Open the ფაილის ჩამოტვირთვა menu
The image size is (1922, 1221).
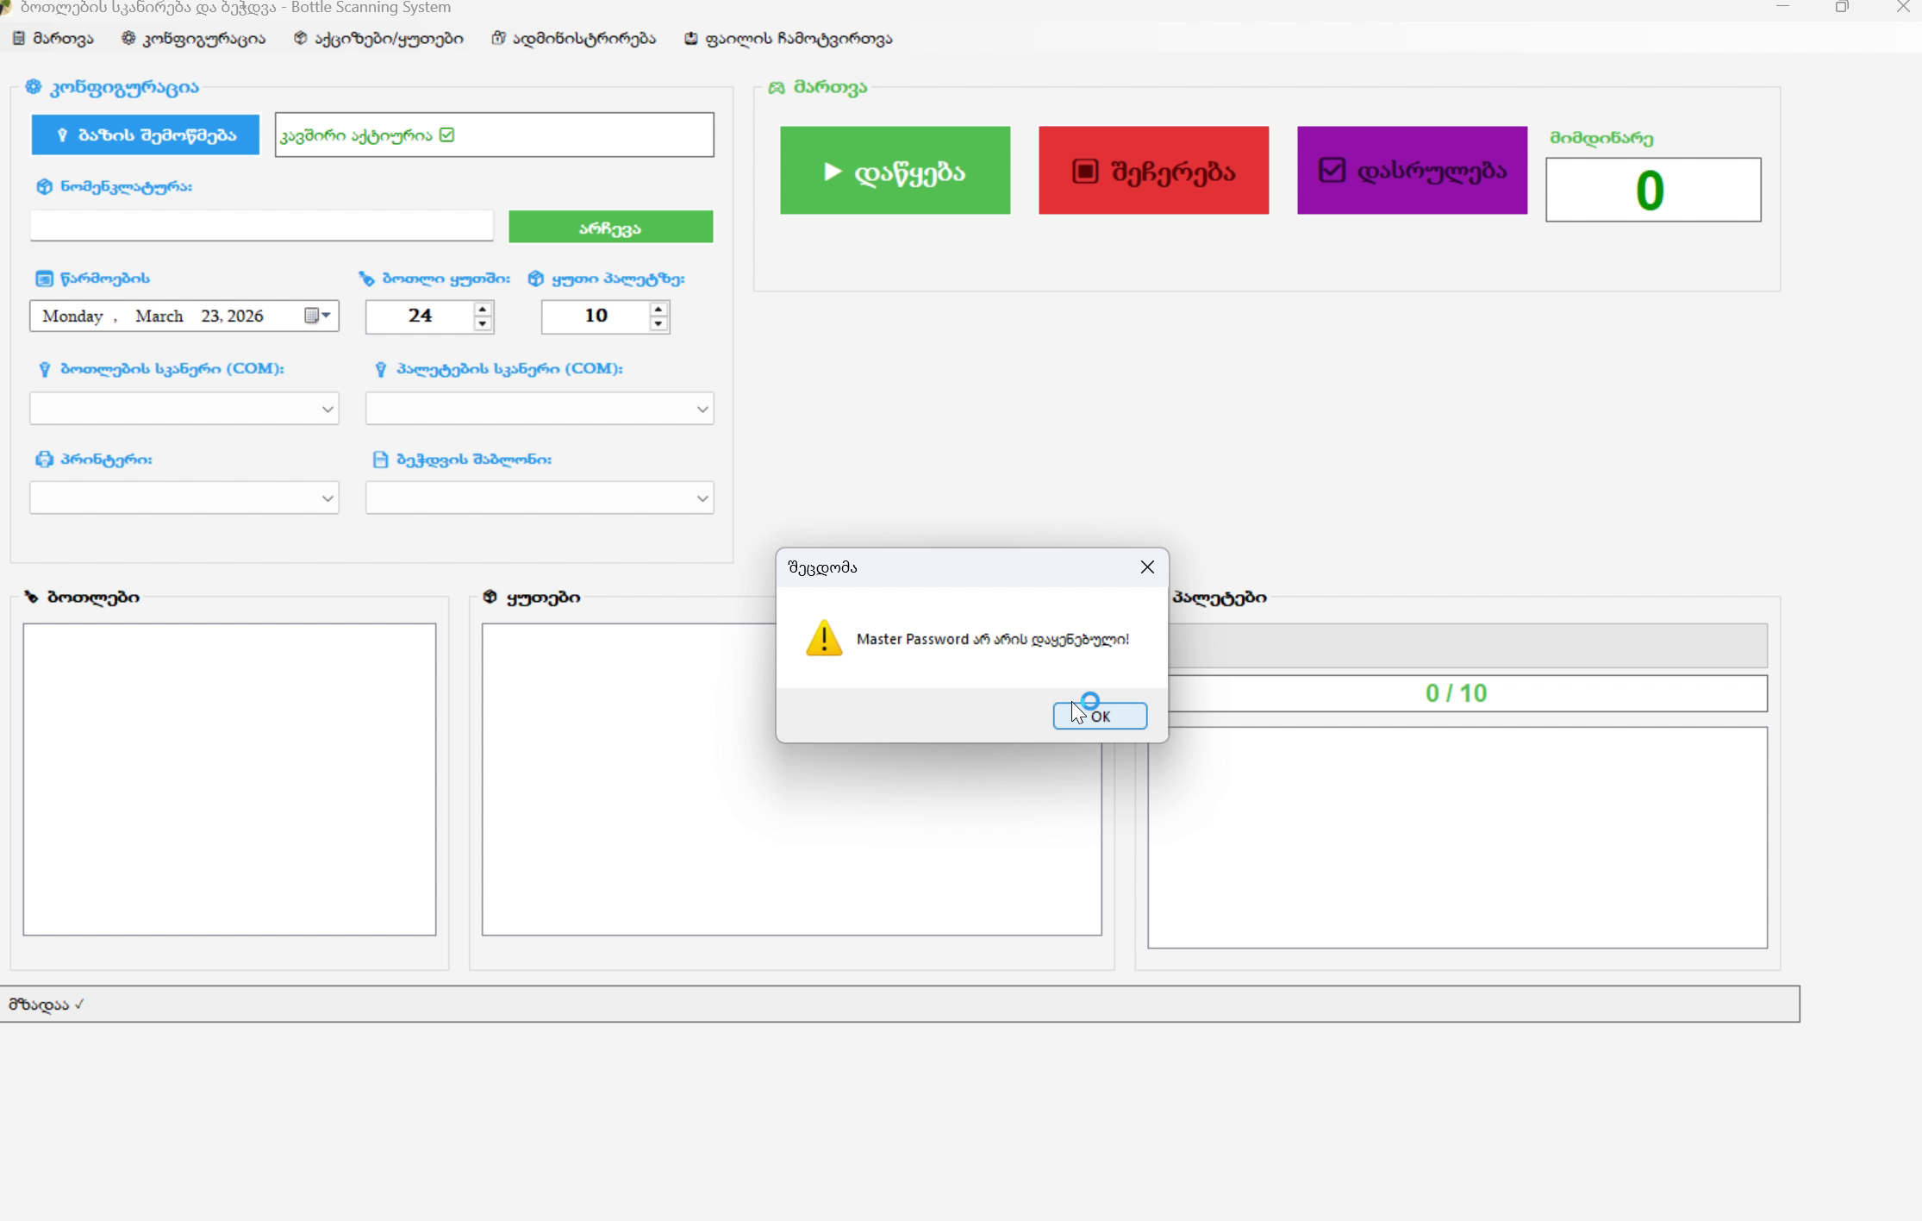tap(789, 39)
